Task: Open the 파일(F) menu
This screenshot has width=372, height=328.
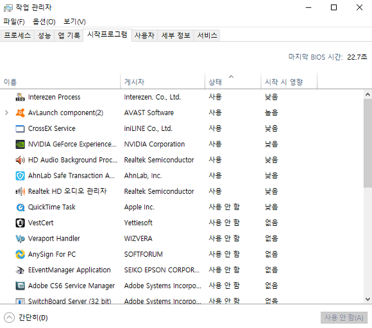Action: [x=14, y=22]
